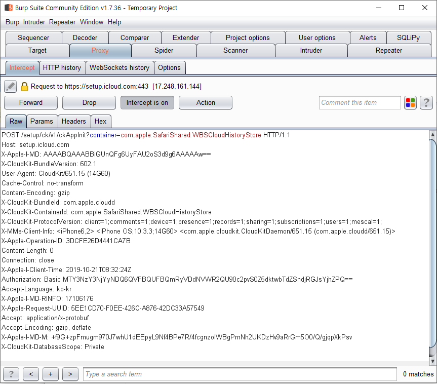Click the Comment this item field
437x384 pixels.
[x=360, y=103]
